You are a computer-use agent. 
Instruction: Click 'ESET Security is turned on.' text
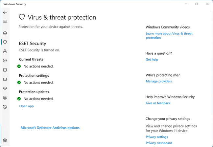pyautogui.click(x=39, y=50)
